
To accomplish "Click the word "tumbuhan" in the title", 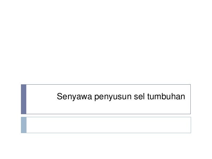I will point(166,96).
